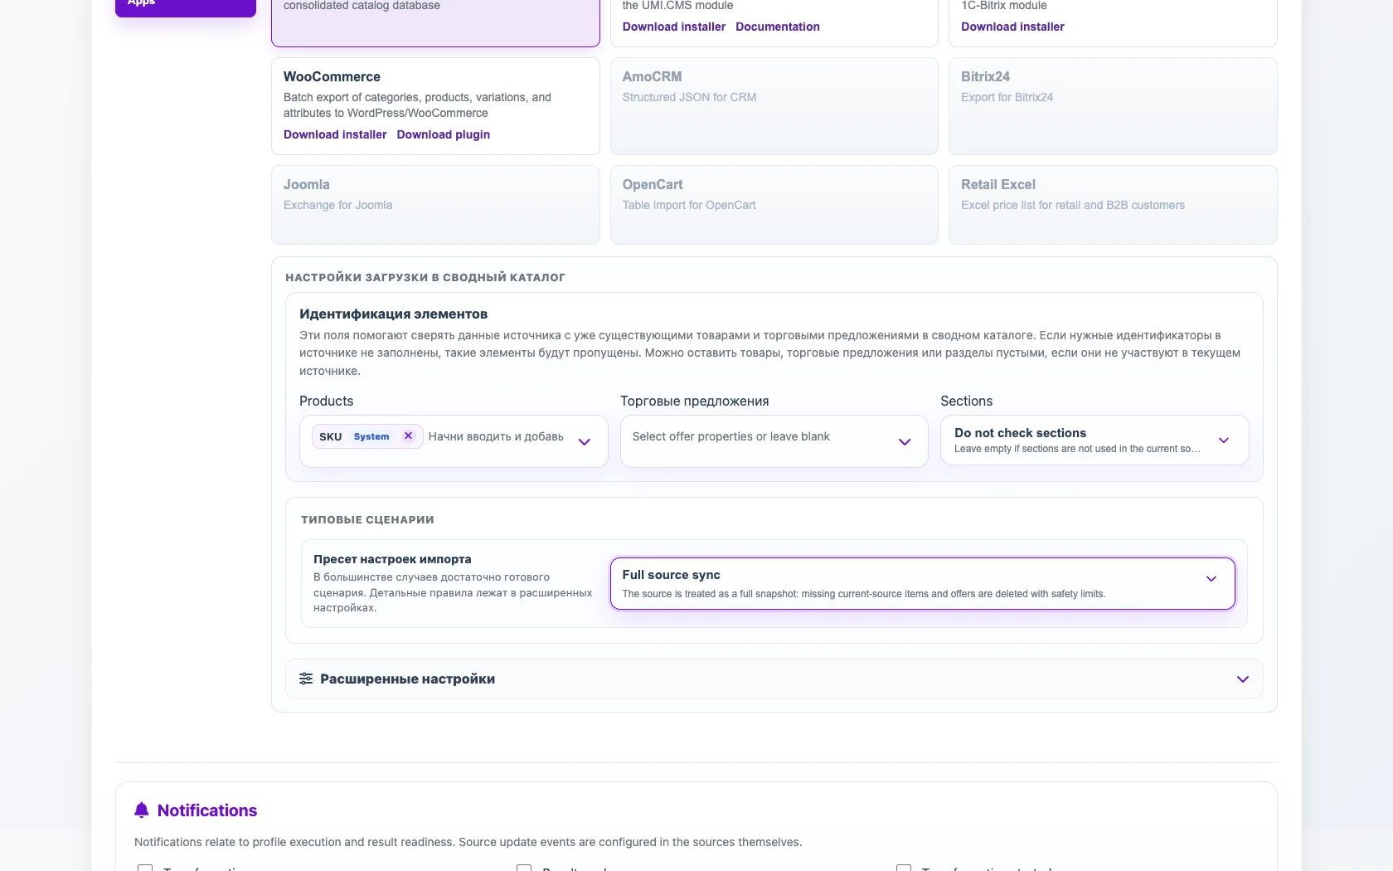Click WooCommerce Download installer link
The image size is (1393, 871).
[335, 134]
